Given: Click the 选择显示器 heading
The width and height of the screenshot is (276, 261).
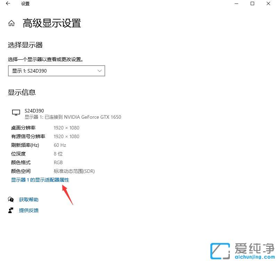Looking at the screenshot, I should point(25,45).
